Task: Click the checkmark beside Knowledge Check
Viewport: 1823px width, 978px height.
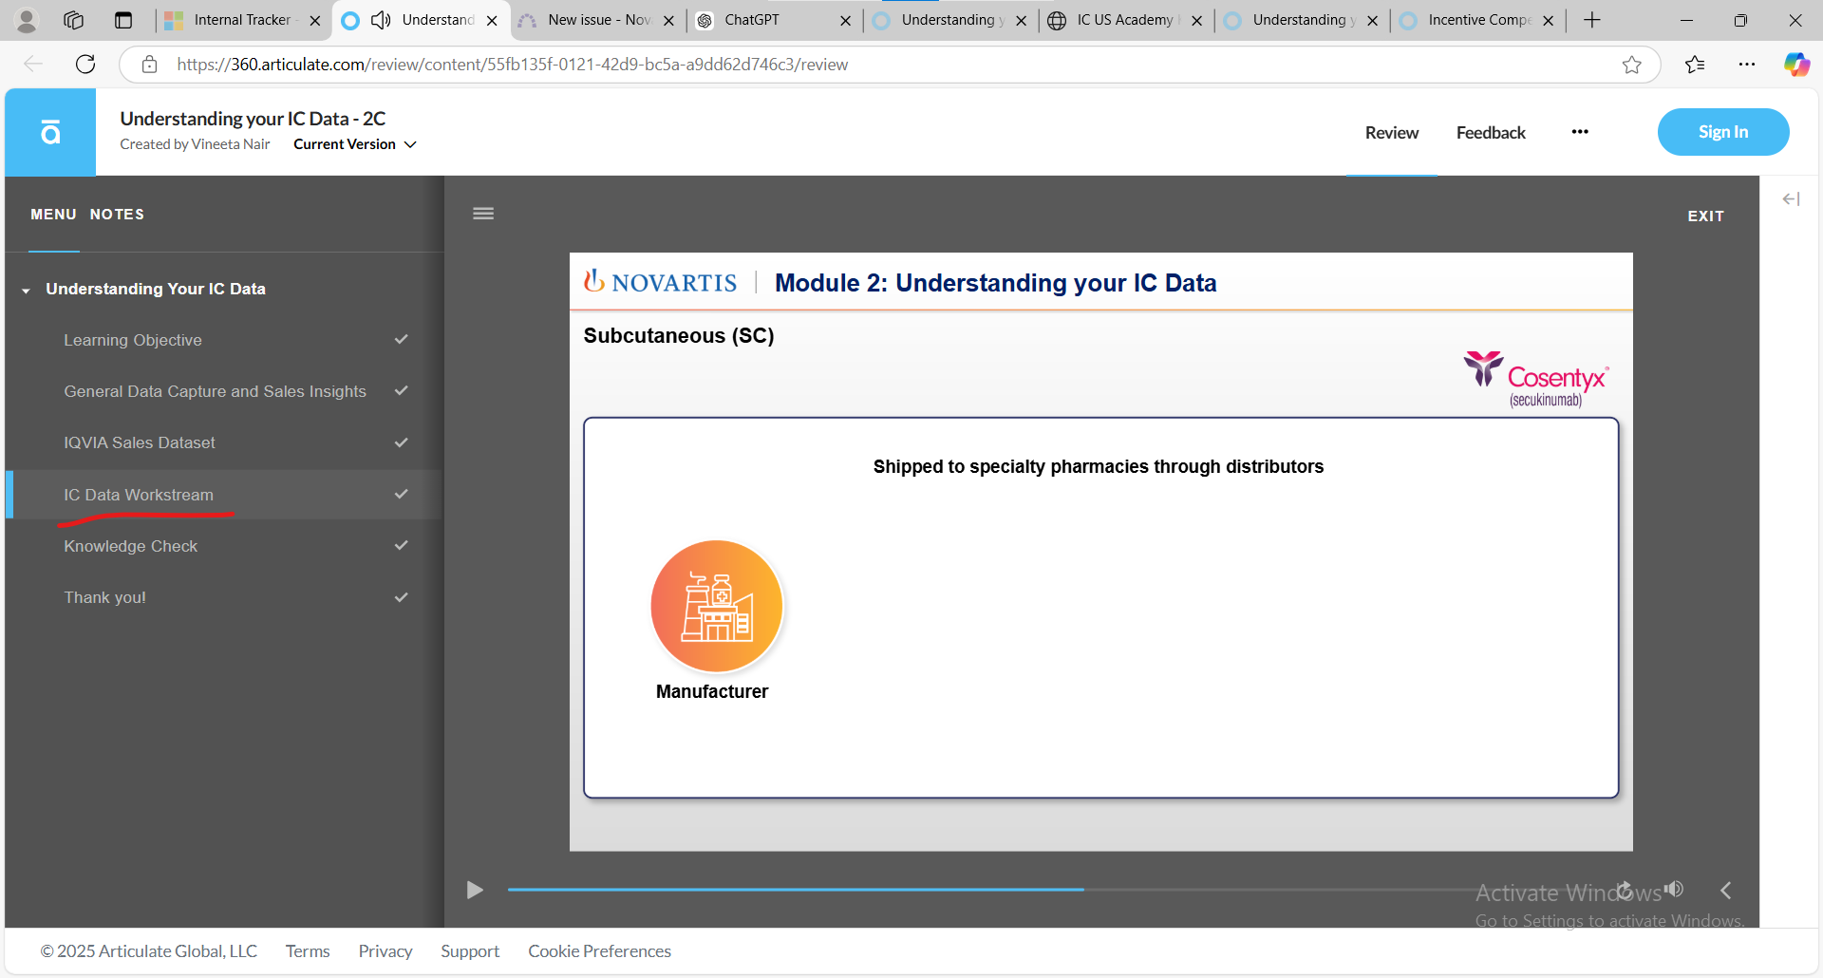Action: tap(402, 545)
